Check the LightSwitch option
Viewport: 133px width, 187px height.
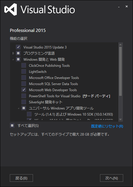pos(24,71)
